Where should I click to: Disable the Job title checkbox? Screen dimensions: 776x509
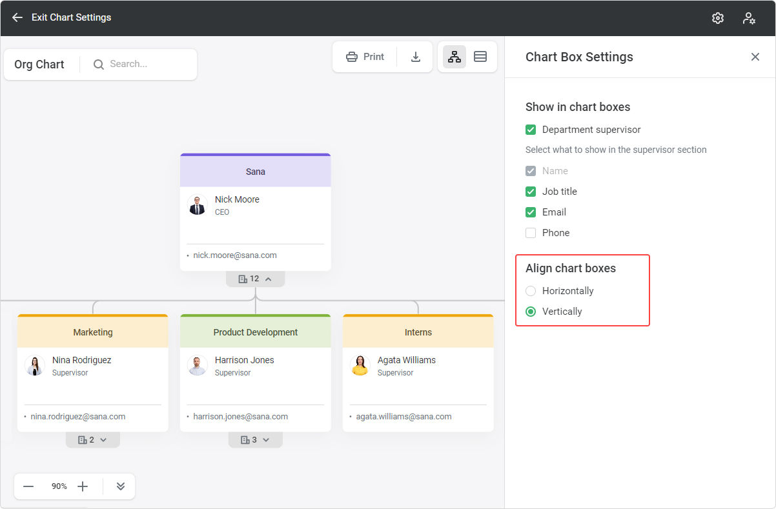(x=531, y=192)
